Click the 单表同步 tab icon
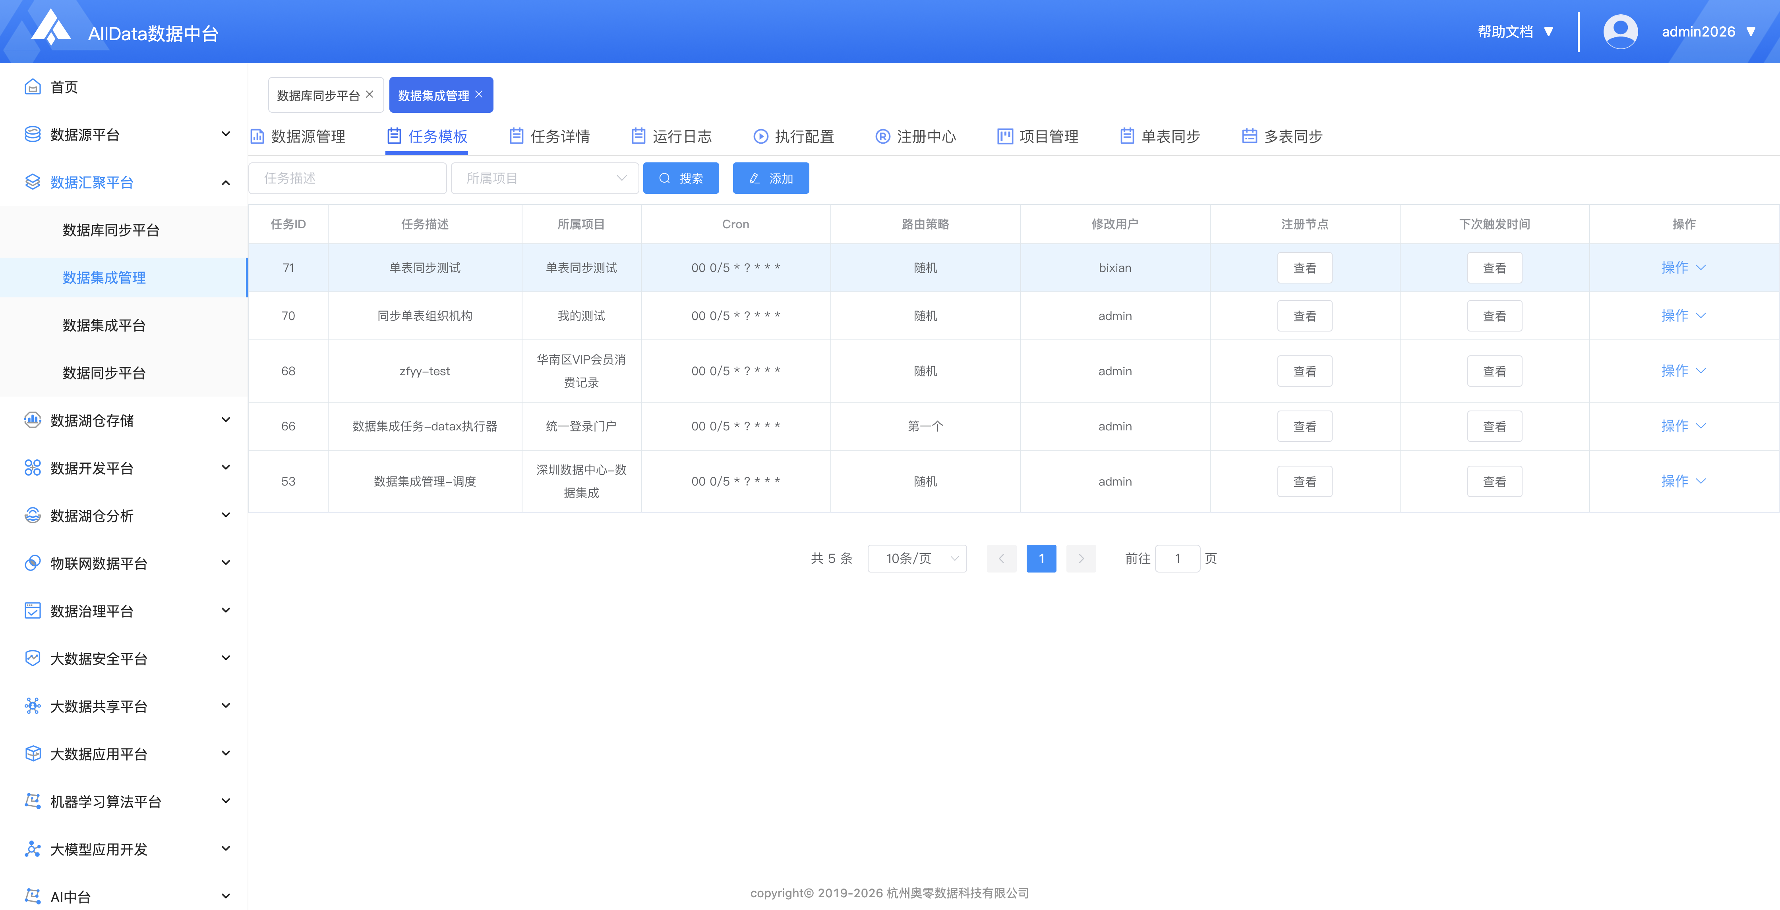The width and height of the screenshot is (1780, 910). point(1127,137)
